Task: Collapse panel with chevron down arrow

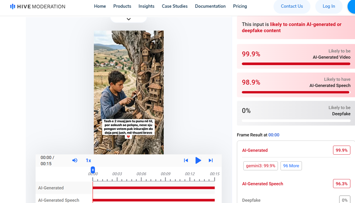Action: pyautogui.click(x=129, y=19)
